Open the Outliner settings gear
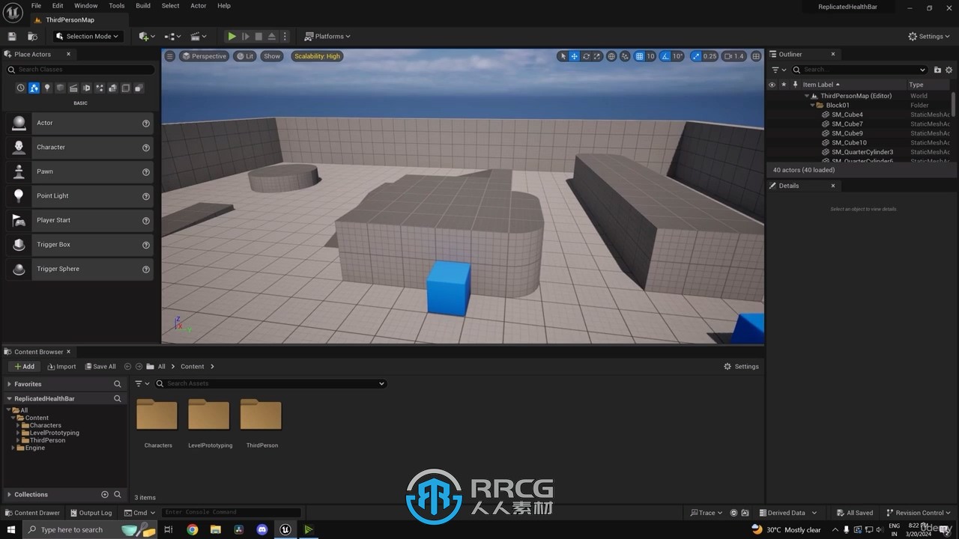The image size is (959, 539). pyautogui.click(x=949, y=70)
